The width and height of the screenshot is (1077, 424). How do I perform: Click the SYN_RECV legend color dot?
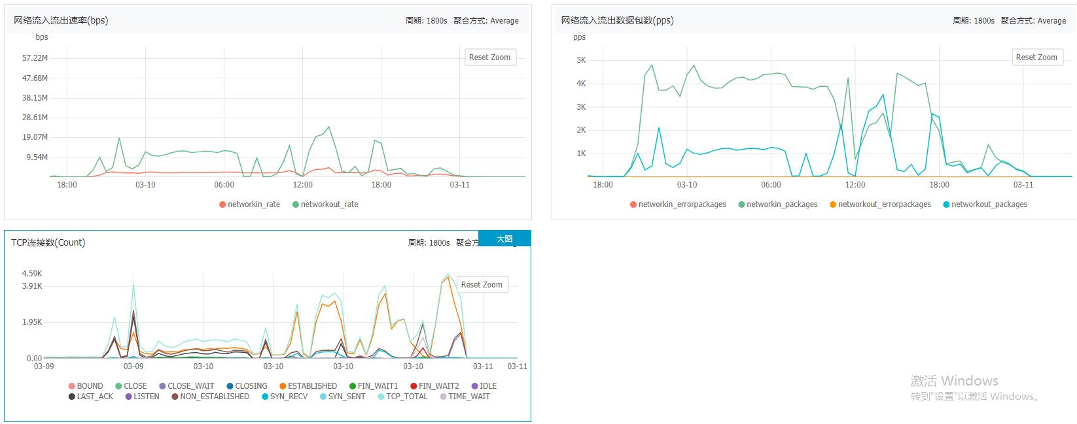coord(265,397)
